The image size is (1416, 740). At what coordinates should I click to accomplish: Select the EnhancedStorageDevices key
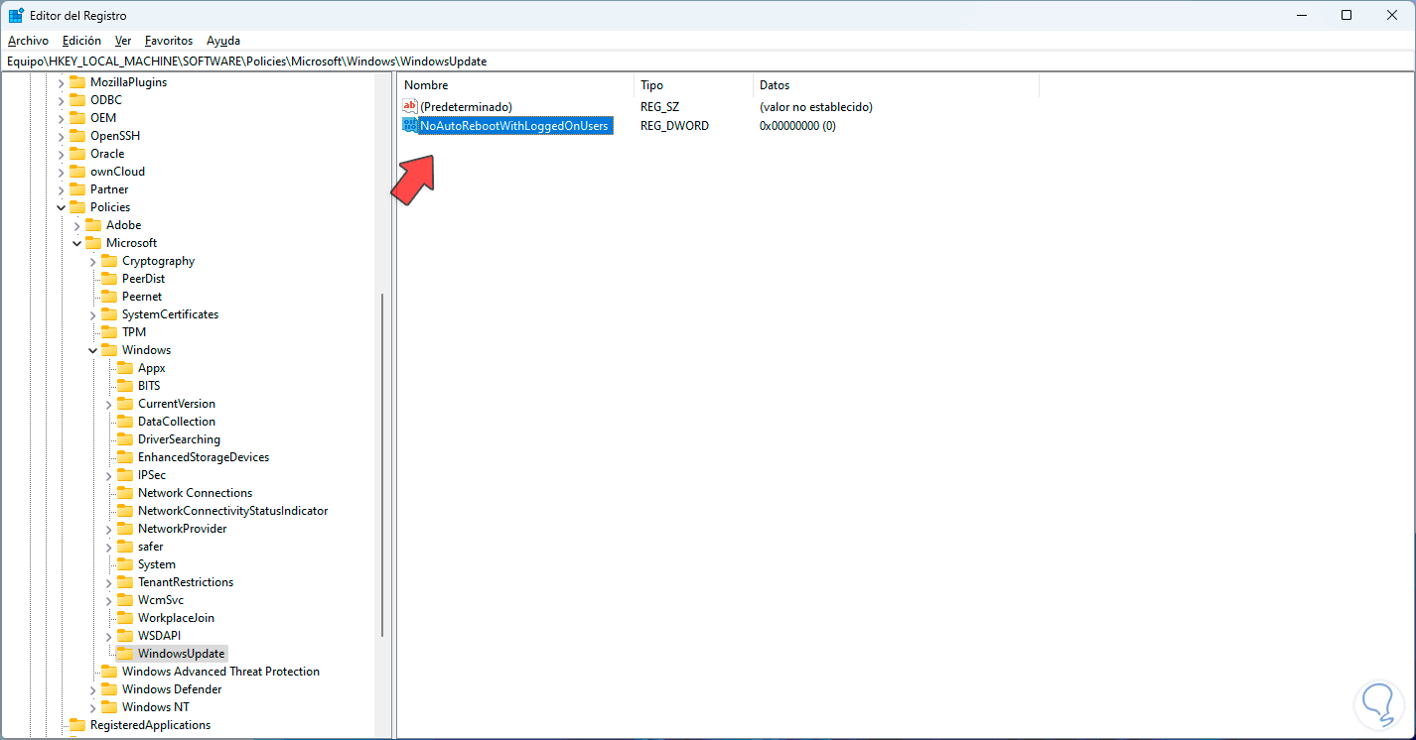pyautogui.click(x=204, y=457)
